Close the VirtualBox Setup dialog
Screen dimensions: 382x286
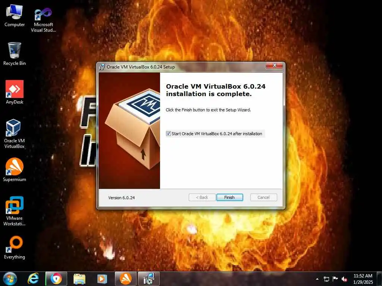[274, 65]
